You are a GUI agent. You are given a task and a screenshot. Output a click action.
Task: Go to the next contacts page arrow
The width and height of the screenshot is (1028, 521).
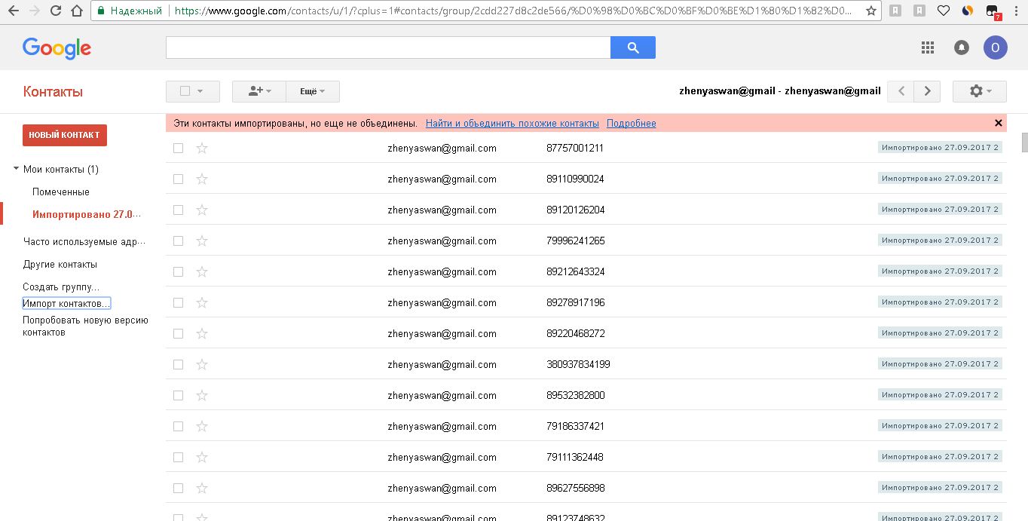coord(927,91)
